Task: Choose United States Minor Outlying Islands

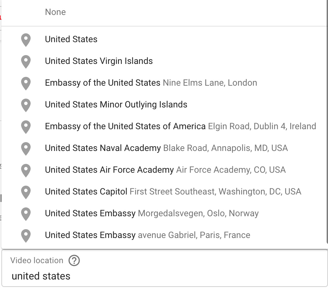Action: [164, 104]
